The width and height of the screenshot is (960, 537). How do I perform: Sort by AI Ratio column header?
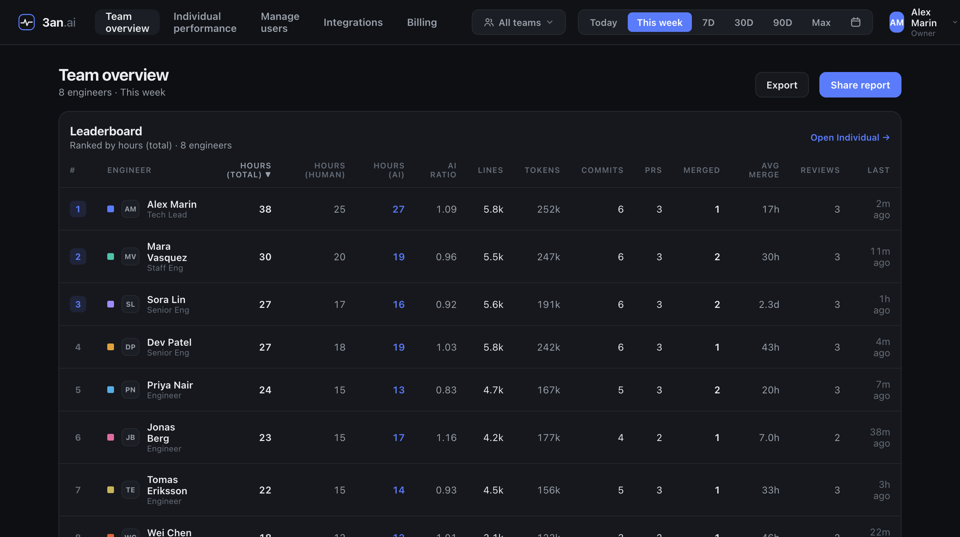click(443, 170)
